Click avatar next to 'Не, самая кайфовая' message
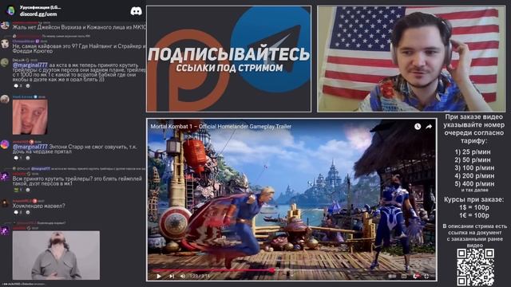 tap(5, 44)
